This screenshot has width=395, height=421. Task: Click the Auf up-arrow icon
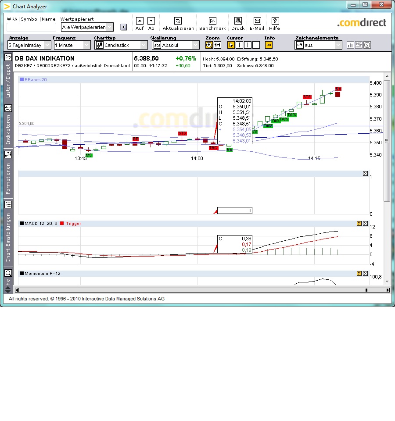click(140, 21)
